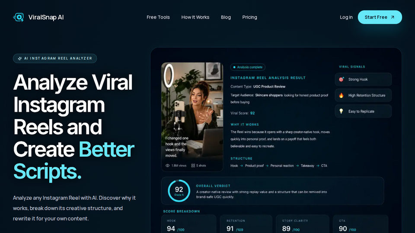The image size is (415, 233).
Task: Click the reel caption 'I changed one hook'
Action: point(177,147)
